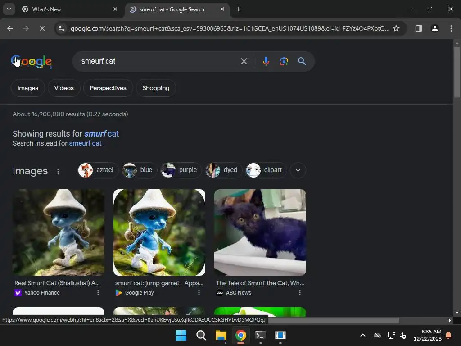
Task: Open options for Yahoo Finance result
Action: (x=98, y=292)
